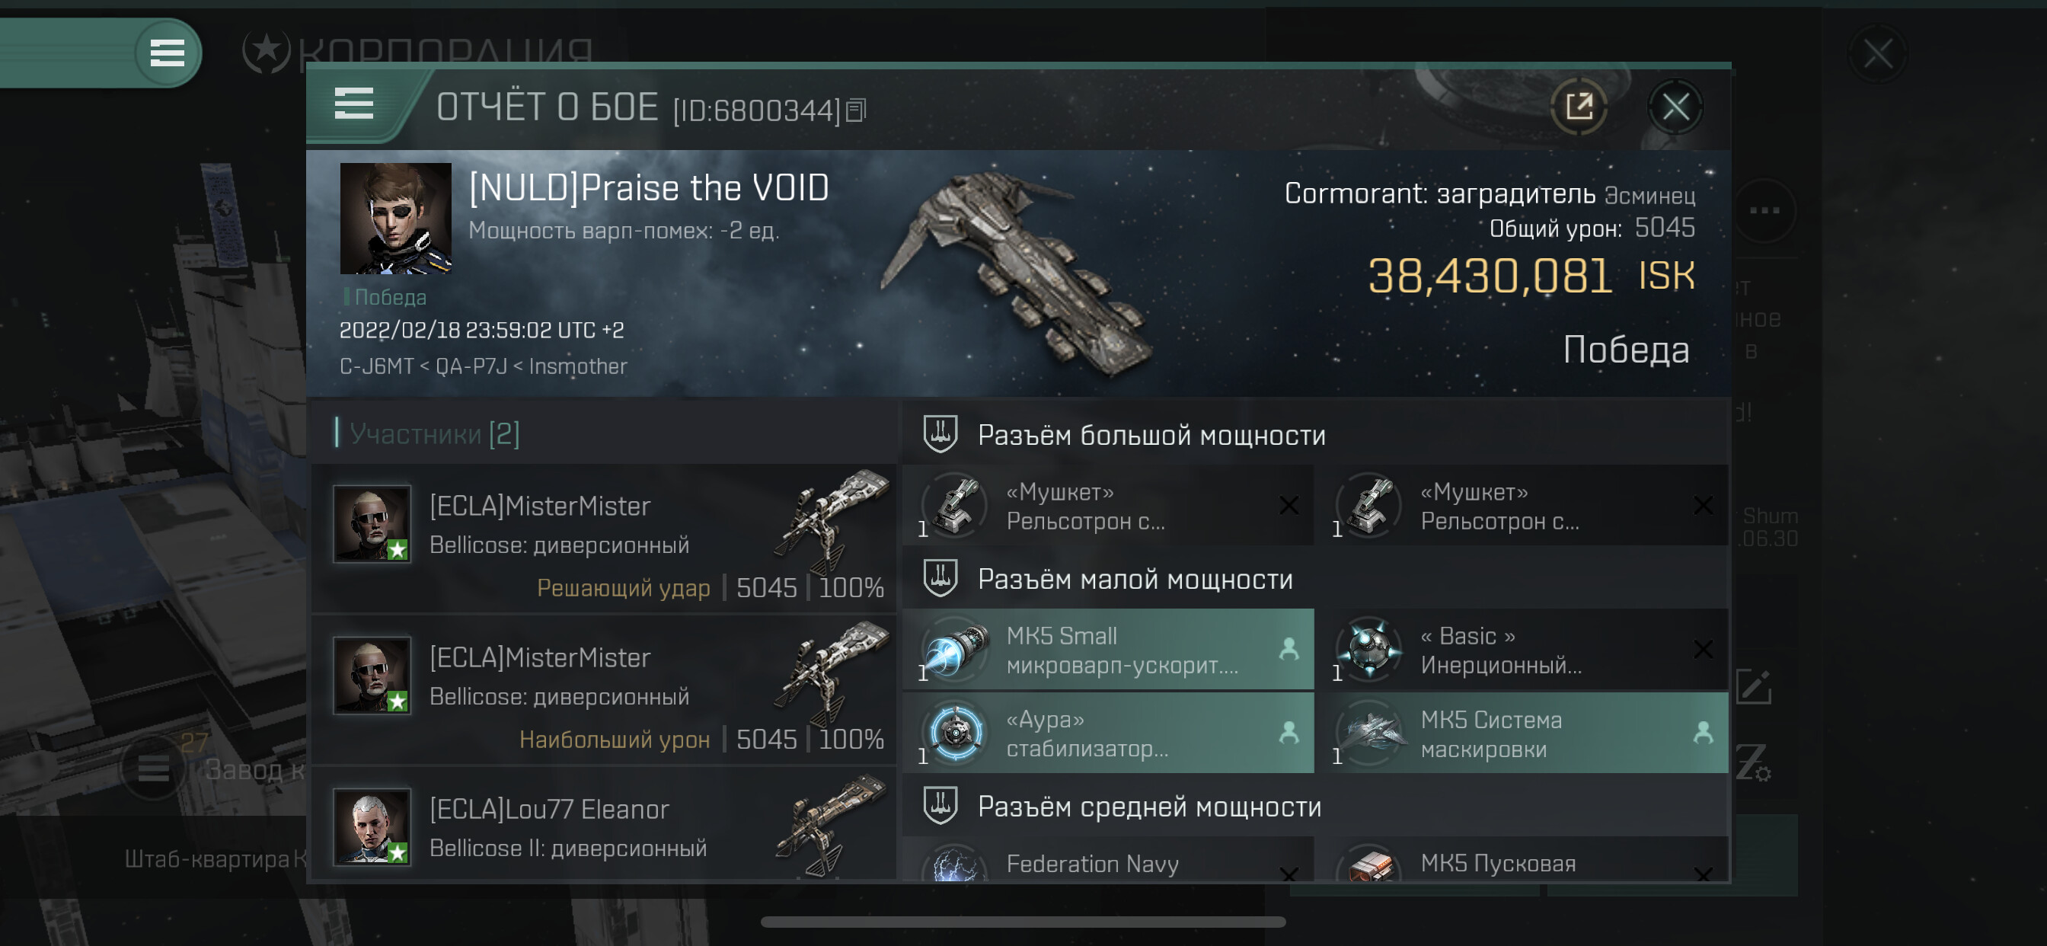The height and width of the screenshot is (946, 2047).
Task: Select the «Аура» stabilizer module
Action: coord(1108,733)
